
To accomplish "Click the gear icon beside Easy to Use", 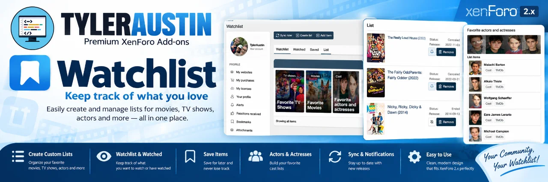I will click(x=414, y=157).
